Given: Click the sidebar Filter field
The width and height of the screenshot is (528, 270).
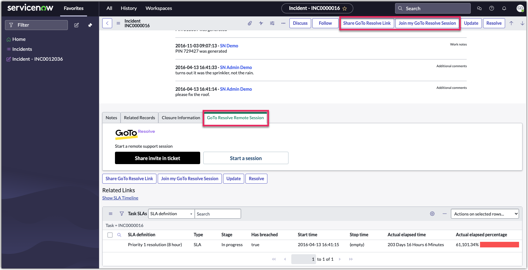Looking at the screenshot, I should pos(36,25).
